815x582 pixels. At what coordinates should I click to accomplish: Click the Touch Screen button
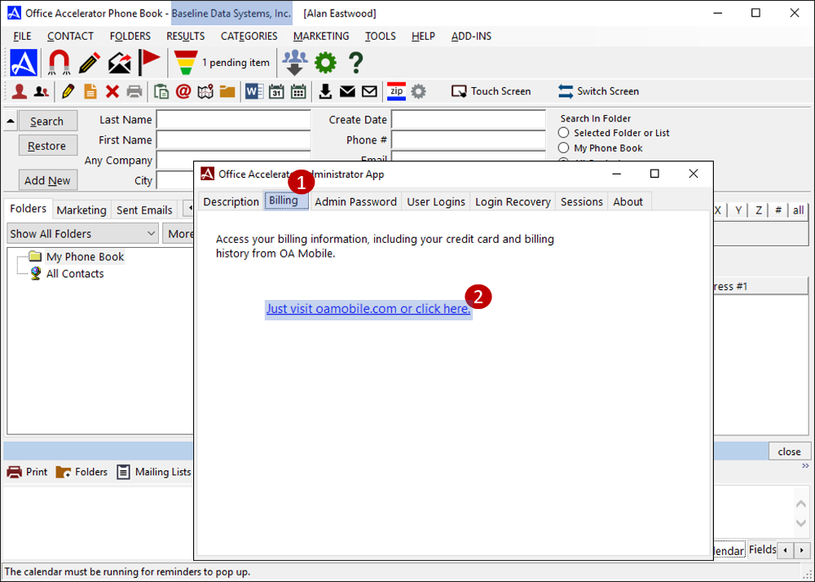491,91
